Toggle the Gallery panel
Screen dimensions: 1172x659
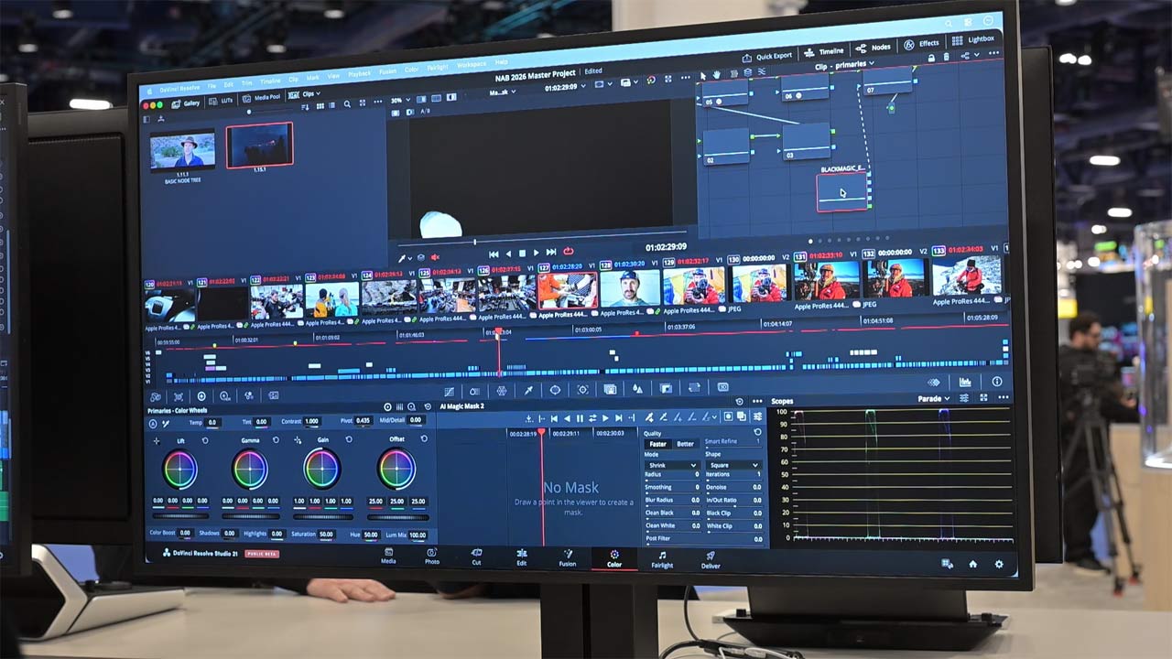[185, 103]
